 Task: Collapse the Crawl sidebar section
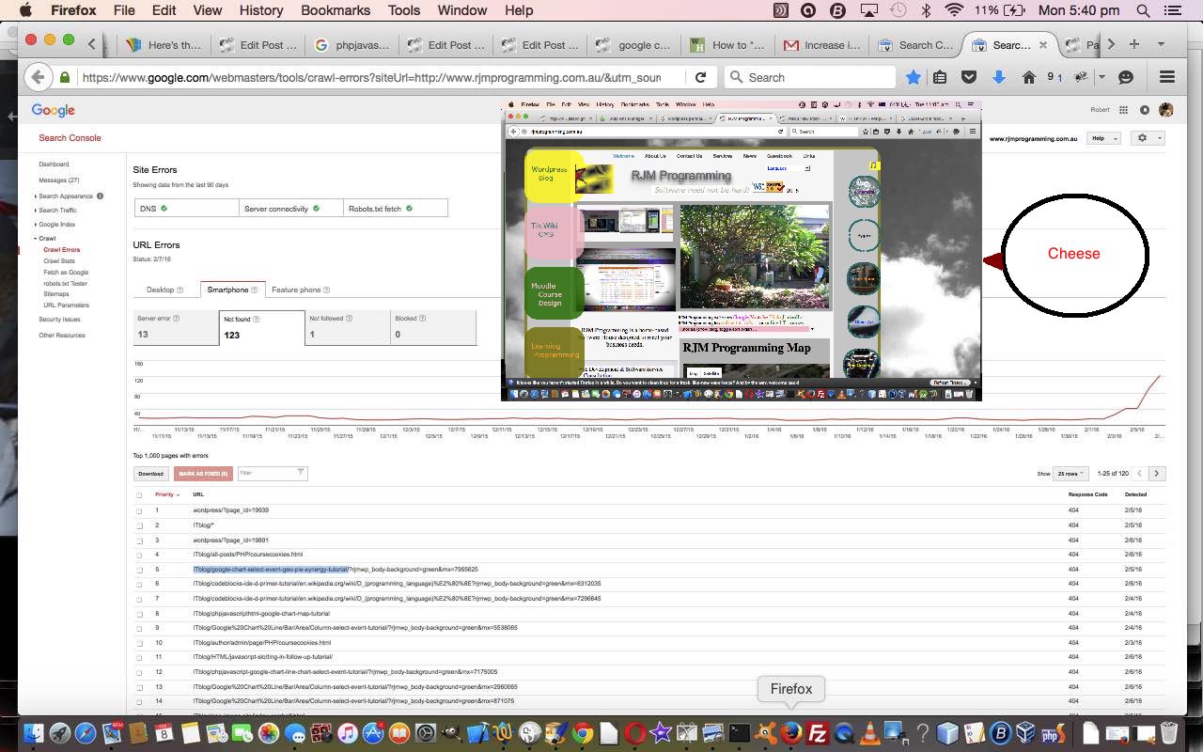(36, 239)
